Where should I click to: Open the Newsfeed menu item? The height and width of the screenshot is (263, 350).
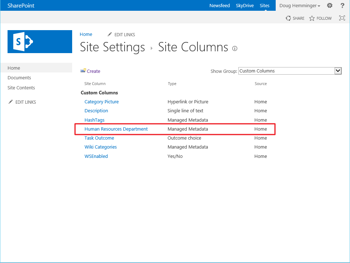click(220, 5)
